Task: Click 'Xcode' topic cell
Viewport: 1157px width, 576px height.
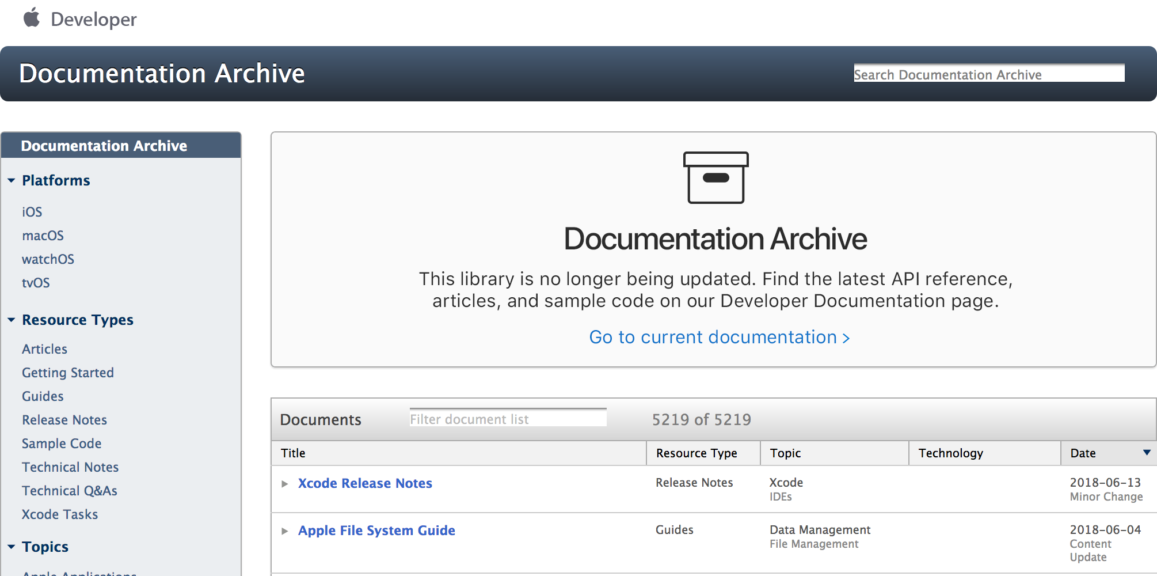Action: click(786, 483)
